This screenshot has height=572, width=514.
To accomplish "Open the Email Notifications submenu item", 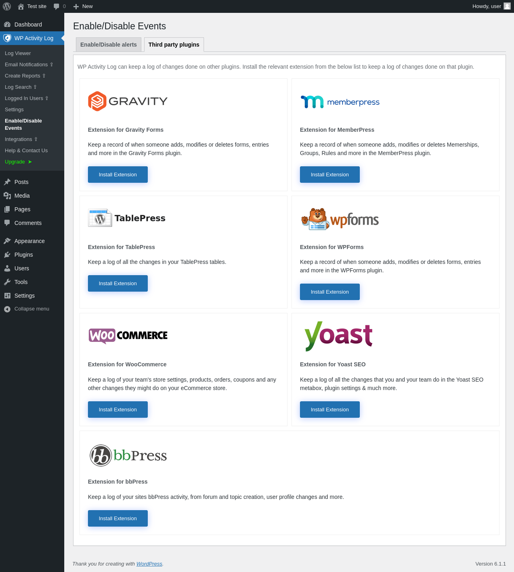I will point(29,65).
